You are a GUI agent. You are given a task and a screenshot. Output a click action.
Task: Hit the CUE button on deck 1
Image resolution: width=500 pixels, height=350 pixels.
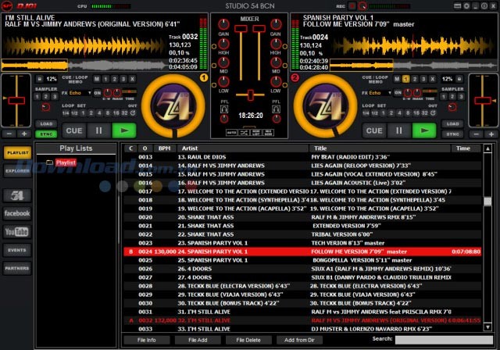pyautogui.click(x=74, y=130)
